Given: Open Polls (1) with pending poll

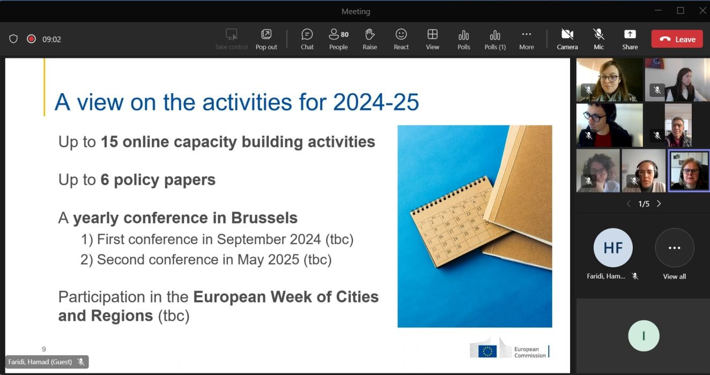Looking at the screenshot, I should click(x=495, y=39).
